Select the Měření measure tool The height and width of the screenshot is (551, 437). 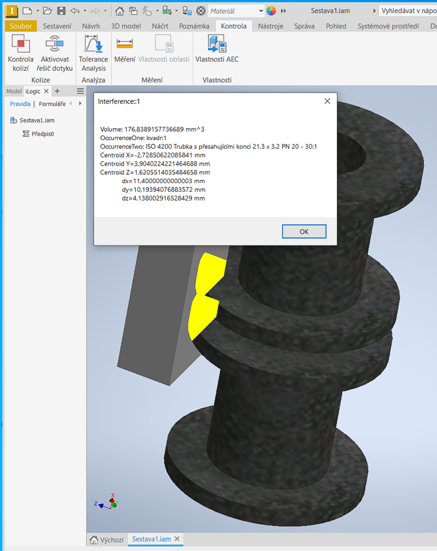point(124,49)
